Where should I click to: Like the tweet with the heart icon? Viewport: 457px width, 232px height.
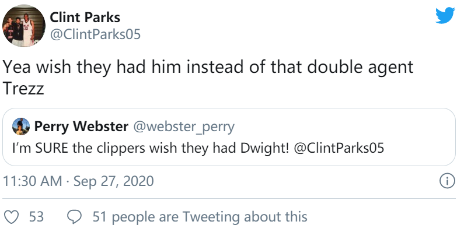[11, 217]
